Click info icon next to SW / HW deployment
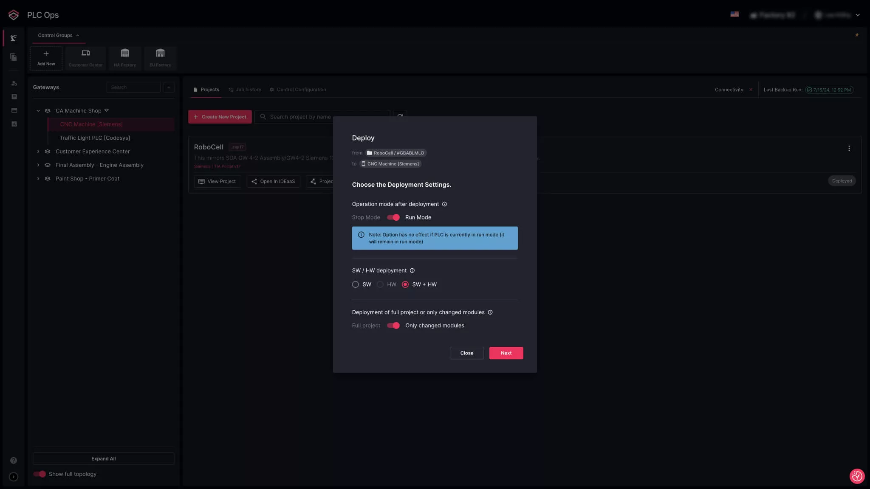870x489 pixels. (412, 270)
